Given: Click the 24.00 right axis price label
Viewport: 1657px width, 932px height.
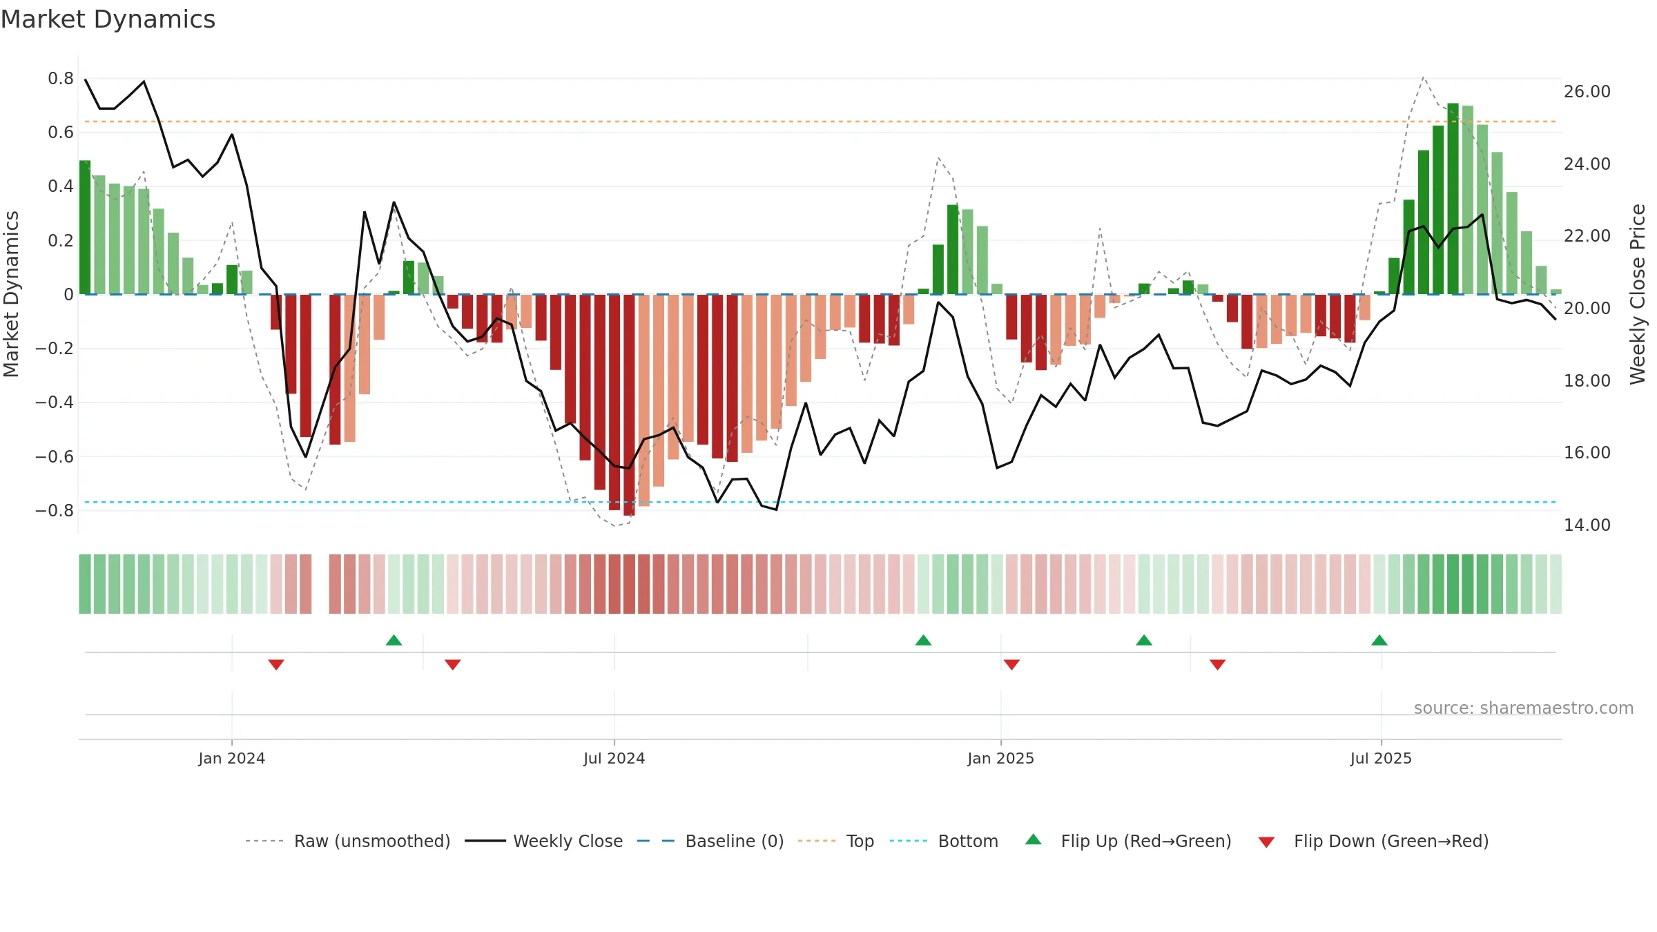Looking at the screenshot, I should [1587, 164].
